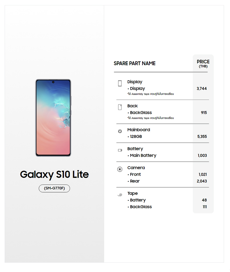Screen dimensions: 230x272
Task: Select the Front camera entry
Action: pyautogui.click(x=135, y=175)
